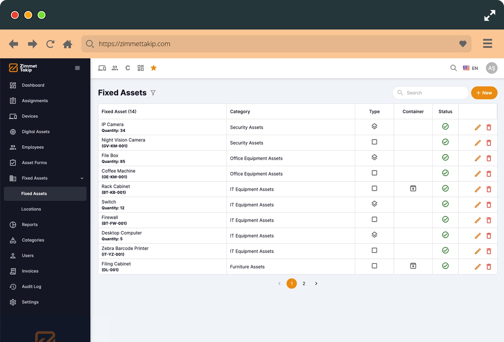Click devices shortcut icon in top bar
504x342 pixels.
(102, 68)
